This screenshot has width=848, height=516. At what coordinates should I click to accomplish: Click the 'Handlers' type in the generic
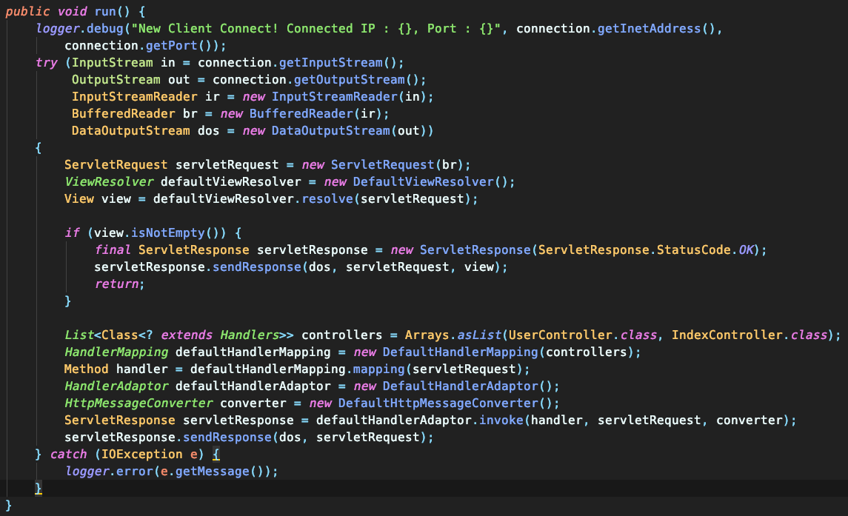point(250,335)
